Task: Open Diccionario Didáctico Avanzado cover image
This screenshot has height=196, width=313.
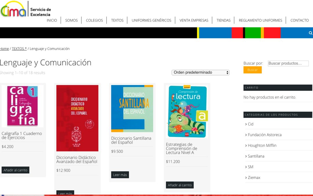Action: (x=77, y=118)
